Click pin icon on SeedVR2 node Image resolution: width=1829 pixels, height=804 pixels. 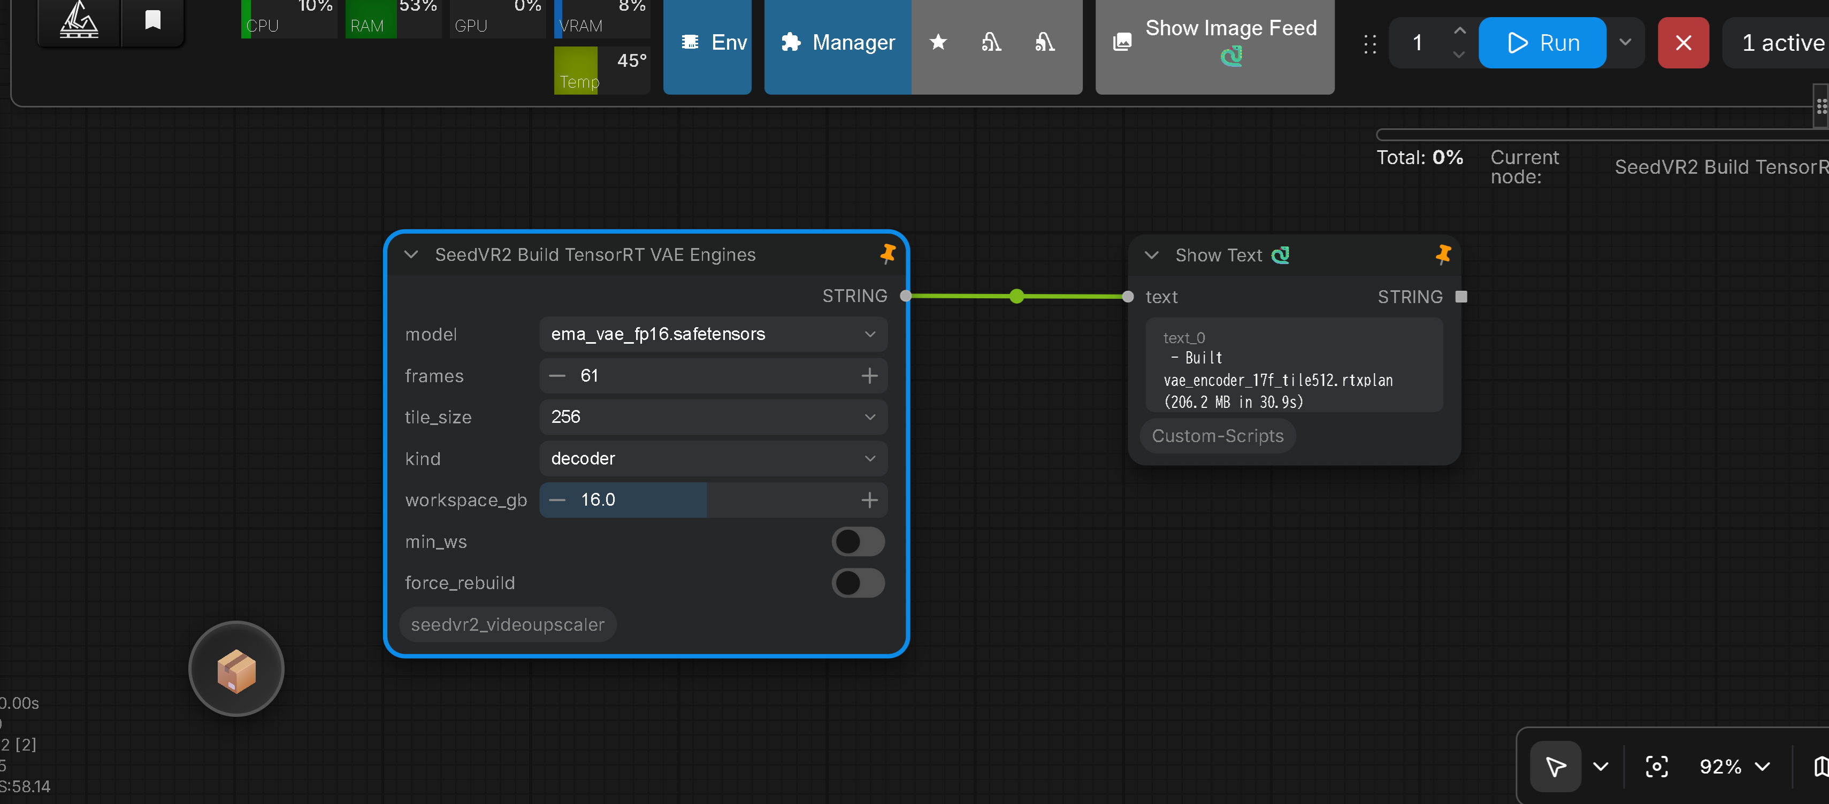click(887, 254)
